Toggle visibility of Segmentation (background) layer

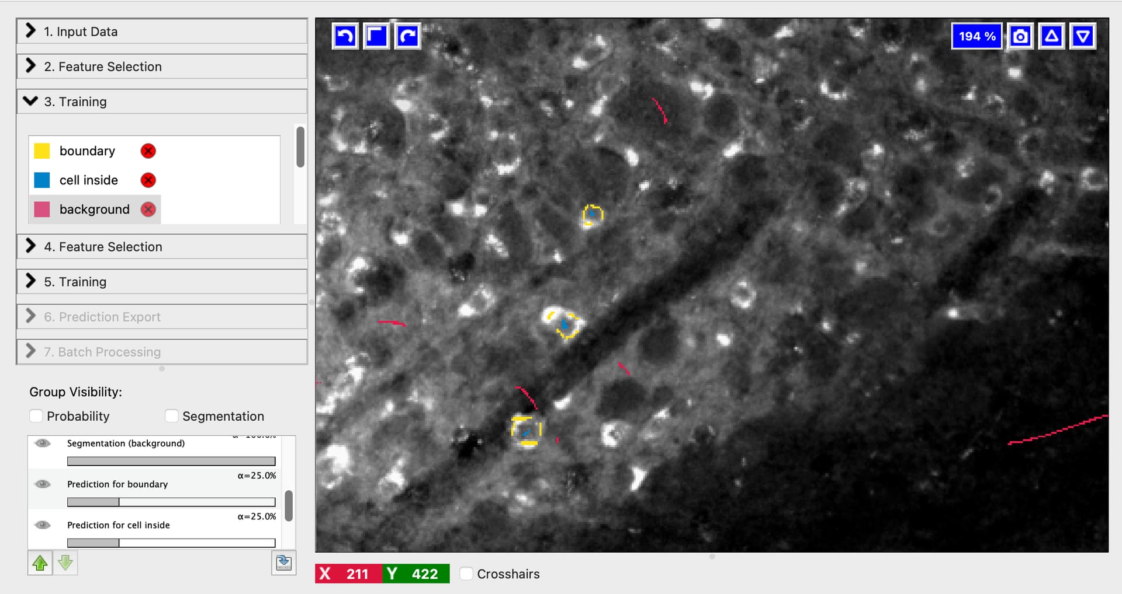click(43, 443)
